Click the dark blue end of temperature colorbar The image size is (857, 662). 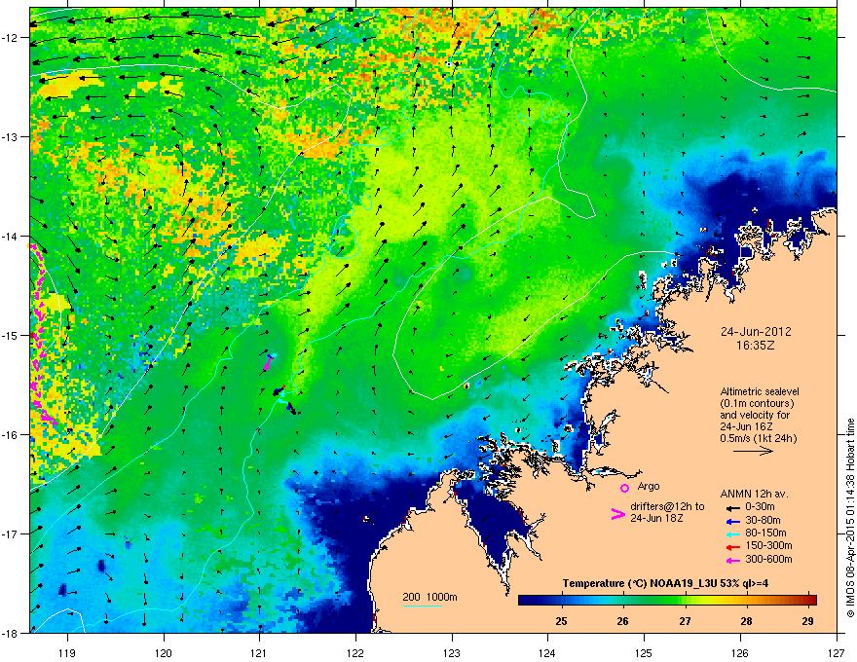[x=528, y=600]
